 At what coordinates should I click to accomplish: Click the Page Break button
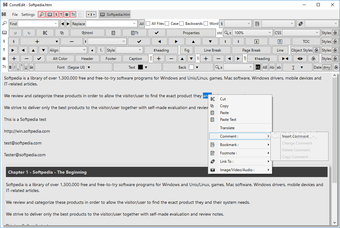click(x=251, y=50)
